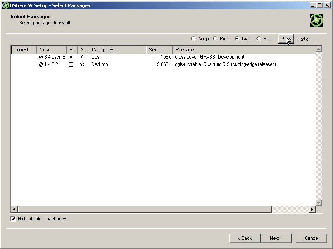Click the OSGeo4W logo in the header
This screenshot has height=249, width=333.
316,20
